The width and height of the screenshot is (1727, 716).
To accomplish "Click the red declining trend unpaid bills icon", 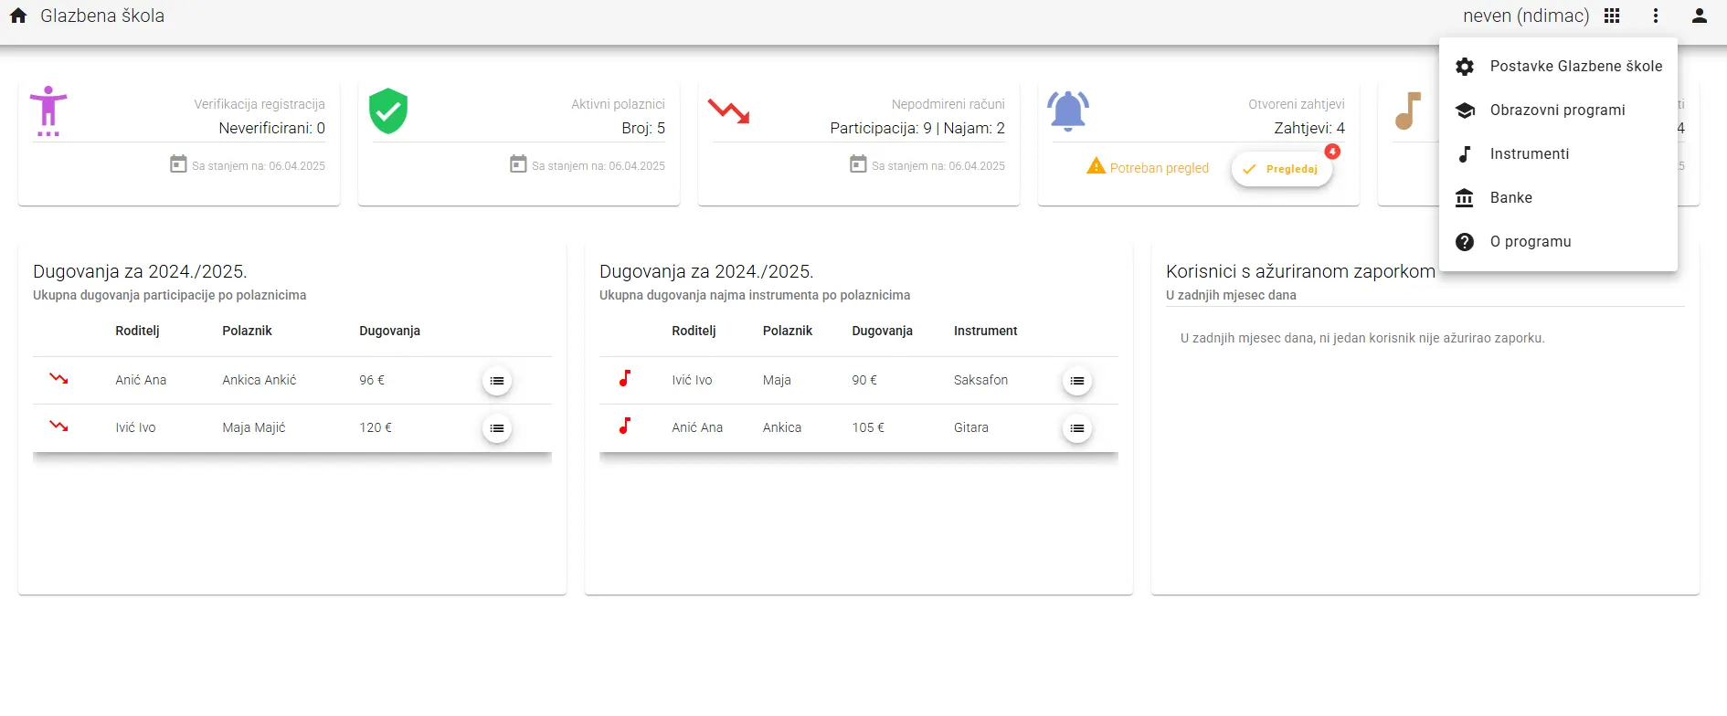I will click(x=728, y=111).
